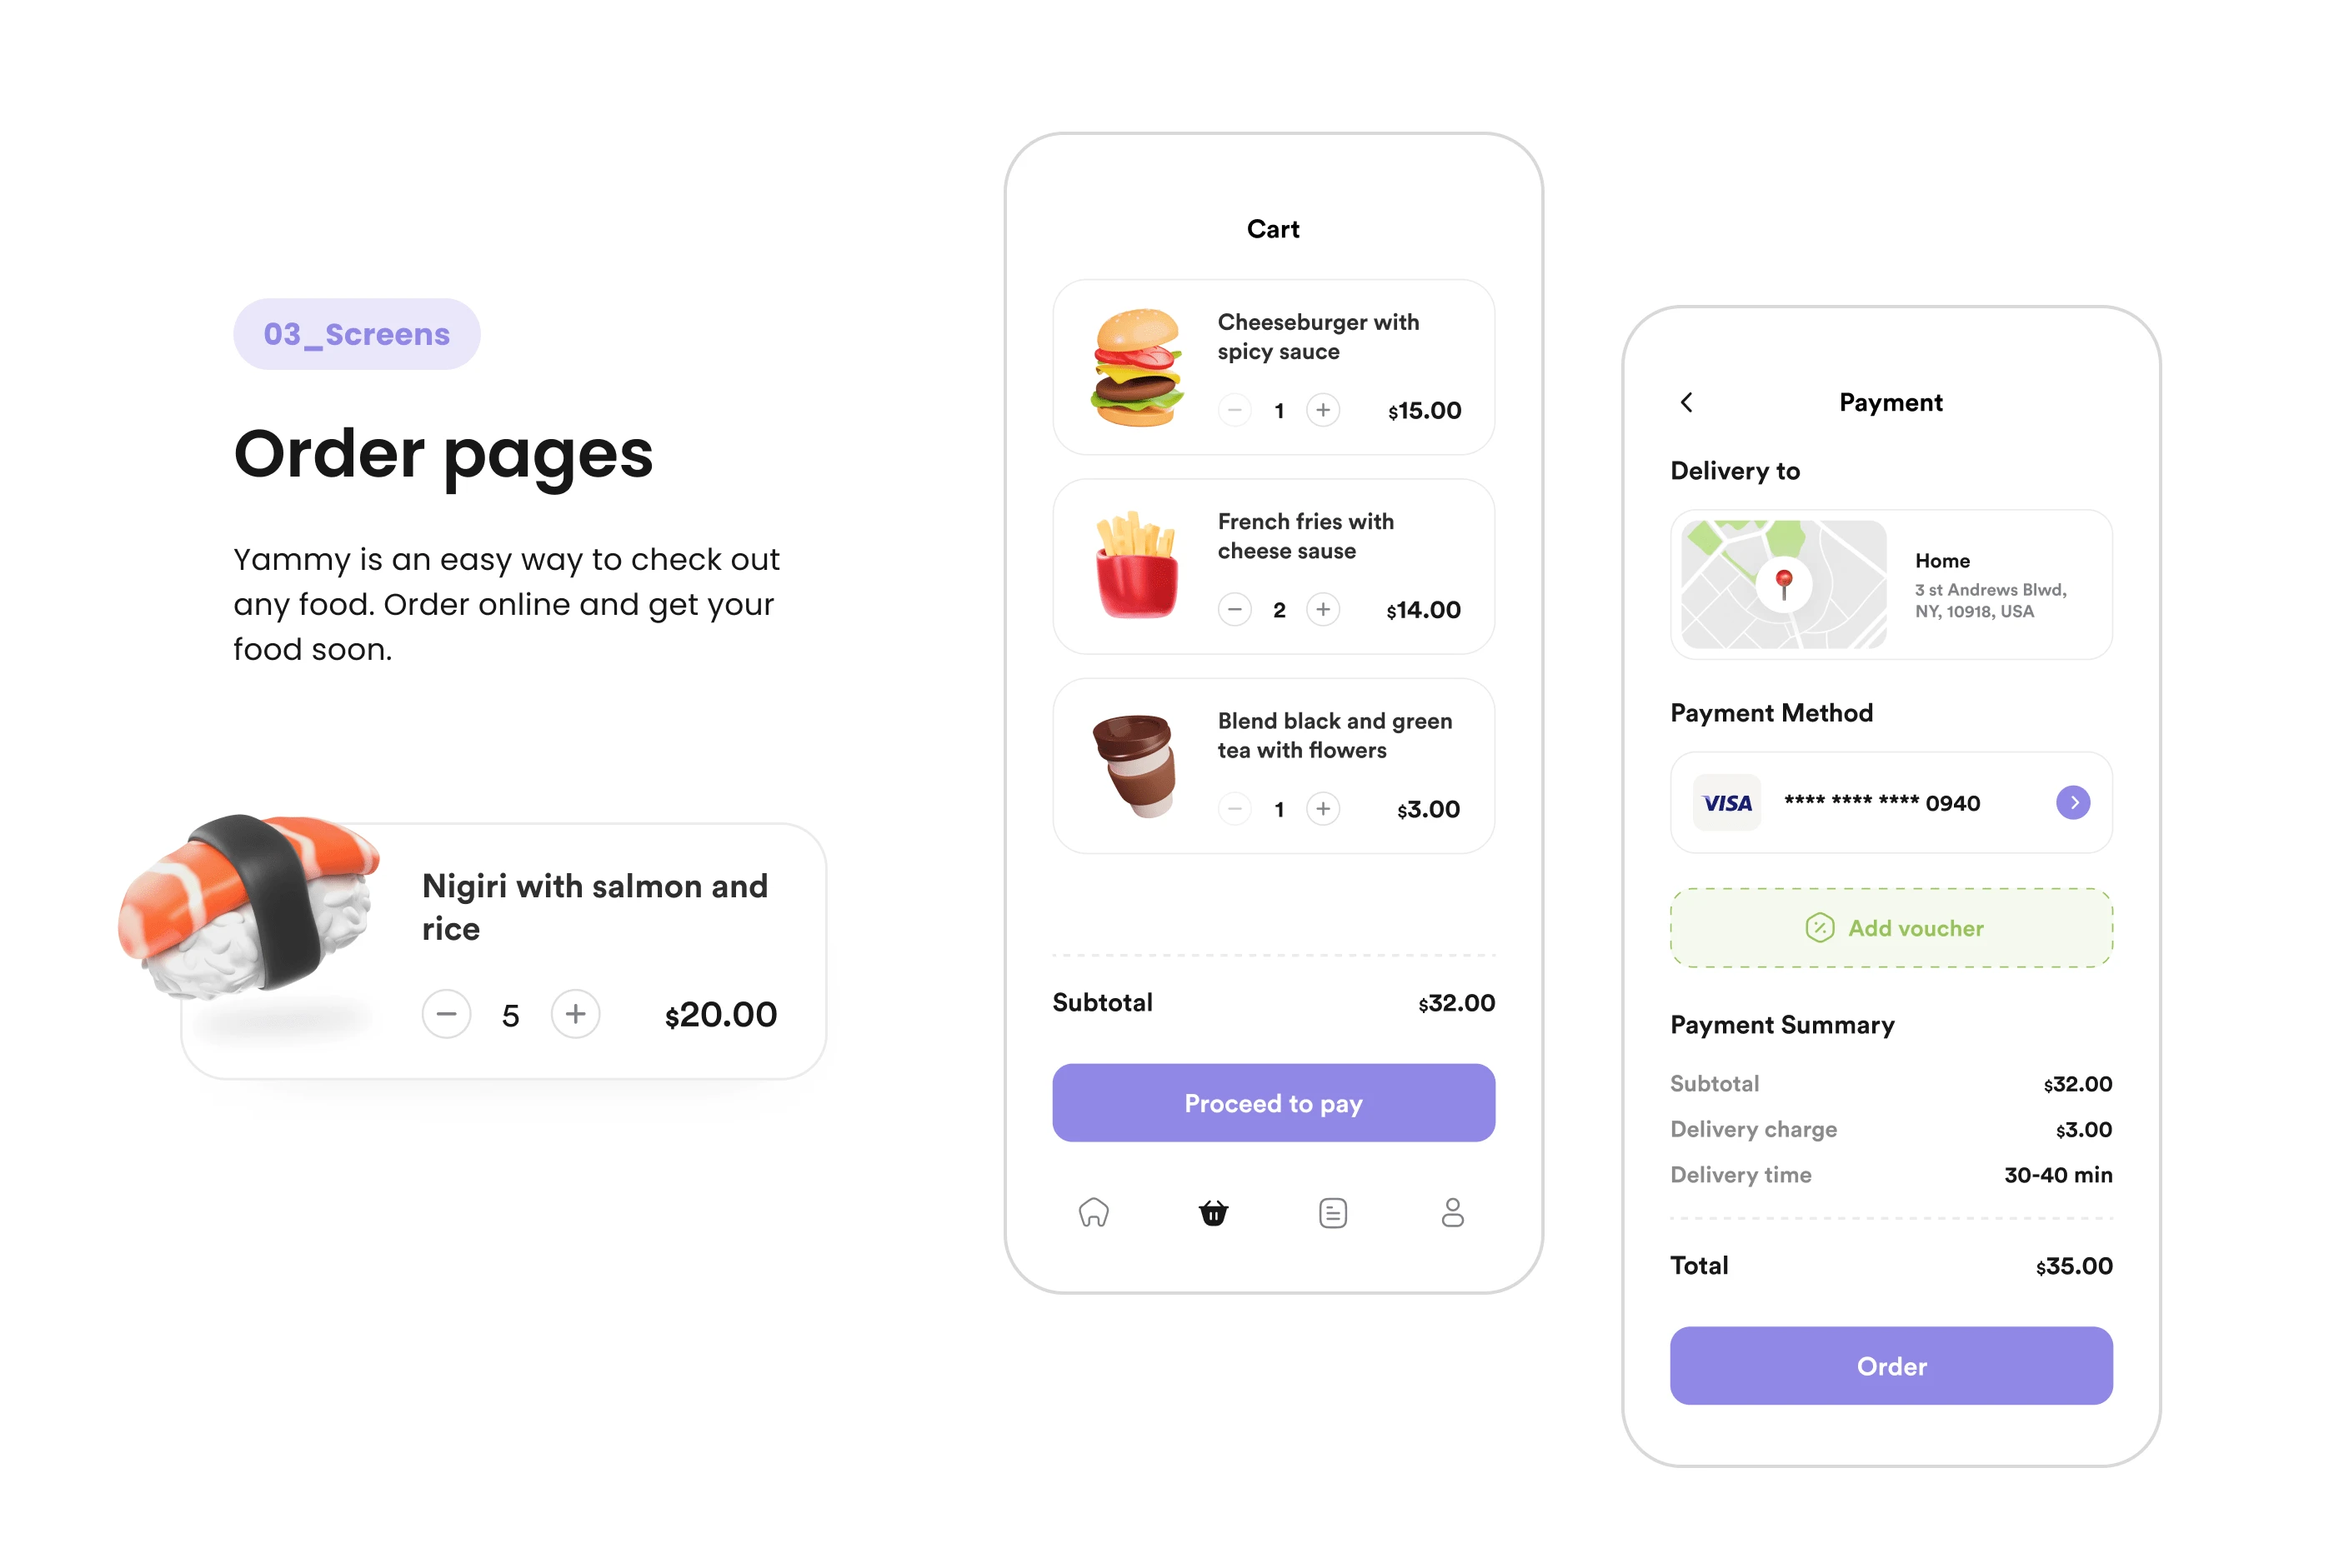
Task: Click Add voucher input field
Action: tap(1891, 927)
